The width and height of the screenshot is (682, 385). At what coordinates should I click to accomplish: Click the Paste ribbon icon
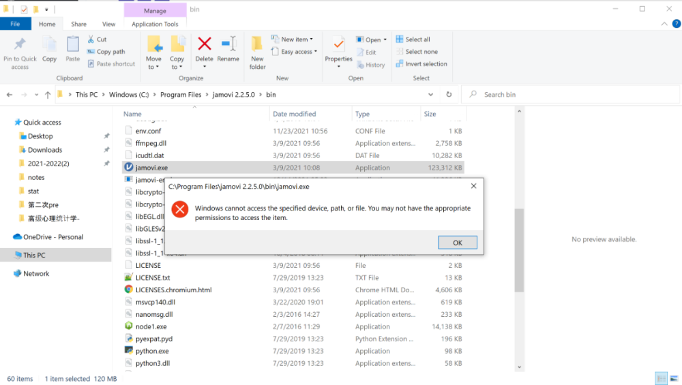coord(73,44)
